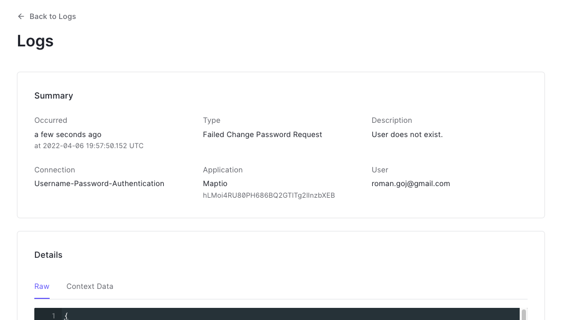Screen dimensions: 564x320
Task: Click the Summary heading
Action: [x=53, y=96]
